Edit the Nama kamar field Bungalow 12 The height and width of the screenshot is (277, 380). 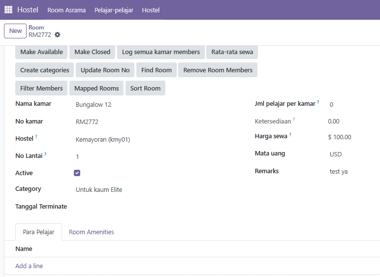click(160, 105)
